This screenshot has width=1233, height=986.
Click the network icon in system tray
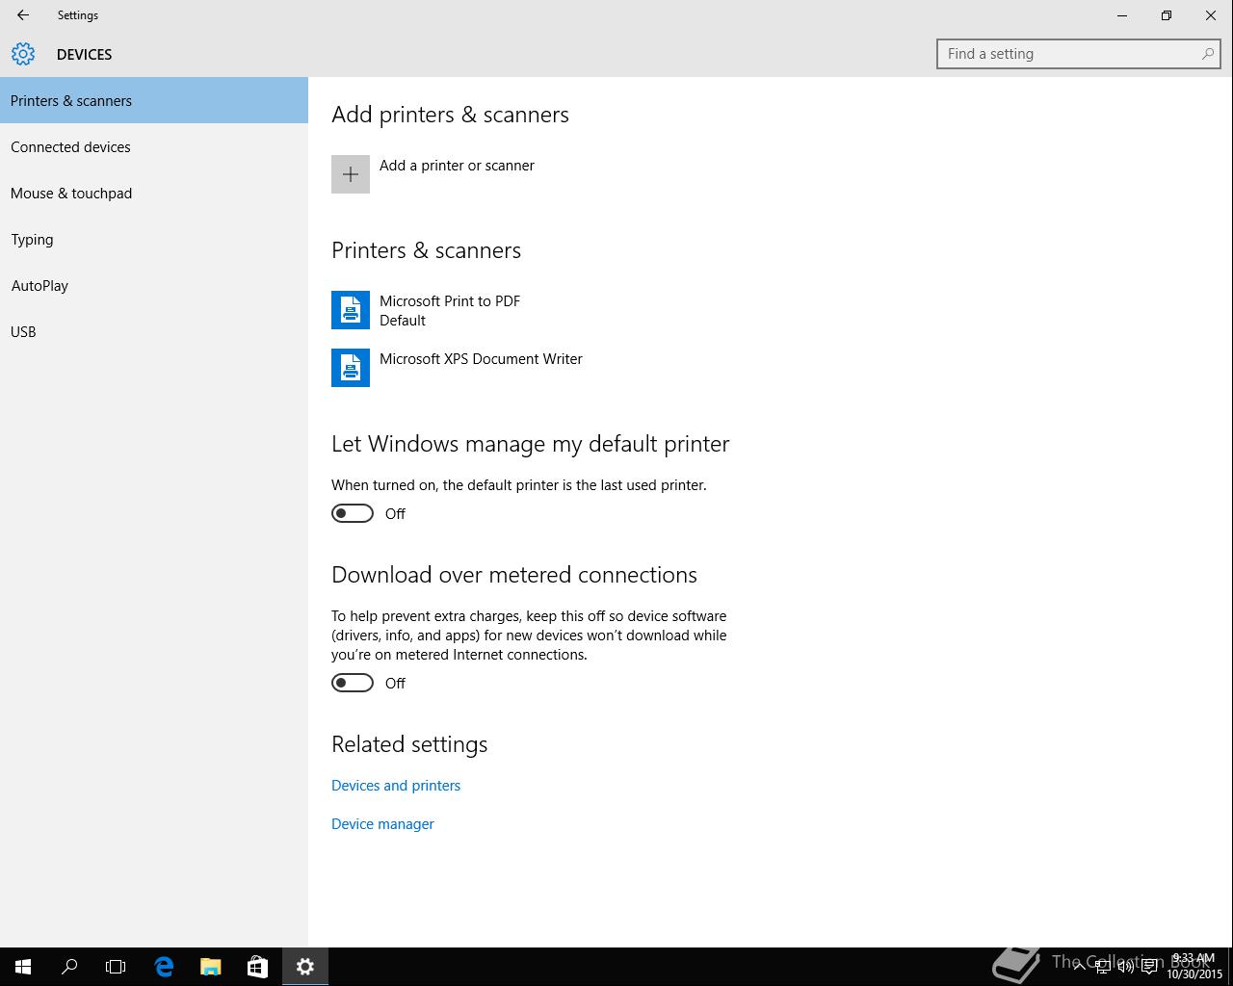[x=1102, y=967]
